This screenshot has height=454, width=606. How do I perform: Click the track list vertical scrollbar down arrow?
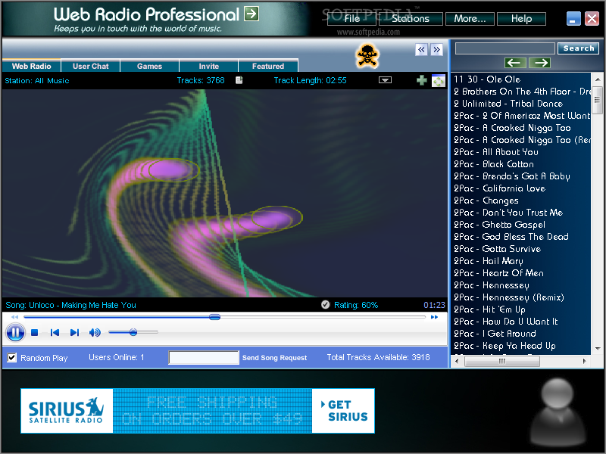coord(598,348)
